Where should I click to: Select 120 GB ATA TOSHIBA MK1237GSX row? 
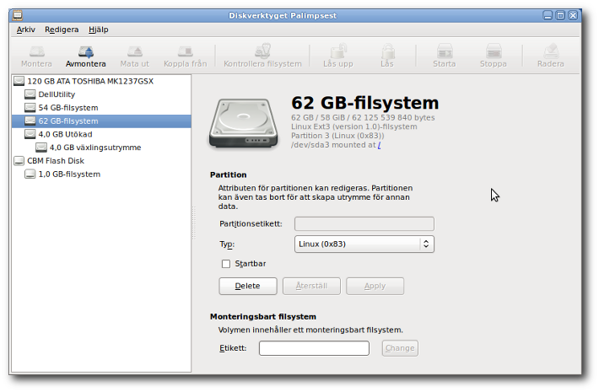101,81
